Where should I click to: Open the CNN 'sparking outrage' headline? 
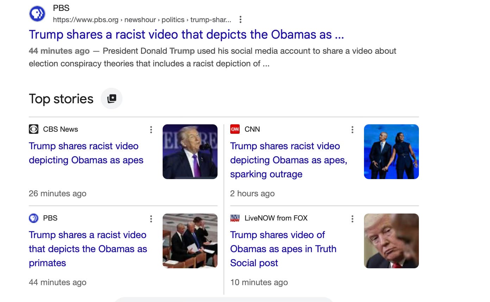point(289,160)
